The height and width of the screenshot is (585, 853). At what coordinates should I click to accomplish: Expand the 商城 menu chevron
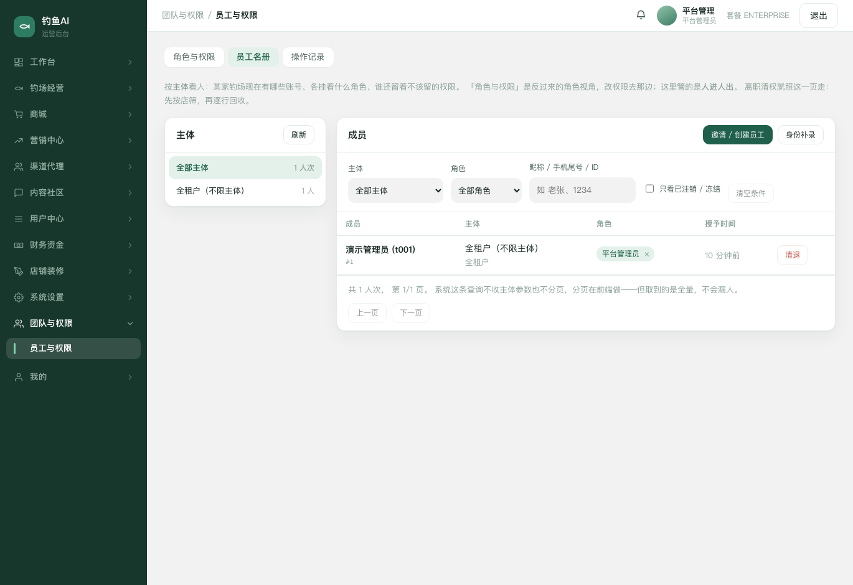point(130,115)
